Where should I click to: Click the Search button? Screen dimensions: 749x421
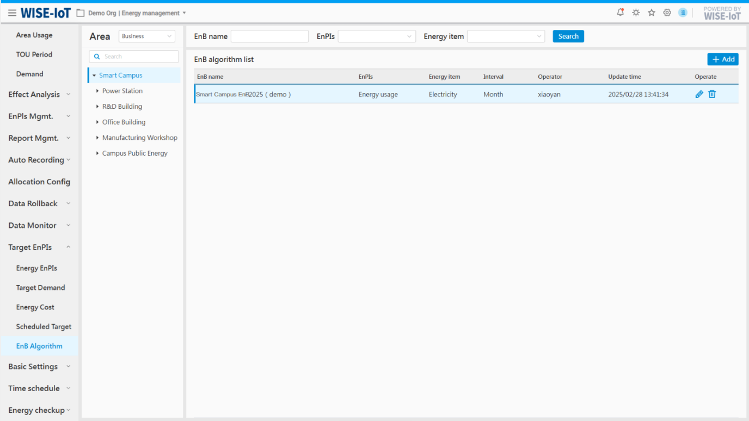(x=568, y=36)
